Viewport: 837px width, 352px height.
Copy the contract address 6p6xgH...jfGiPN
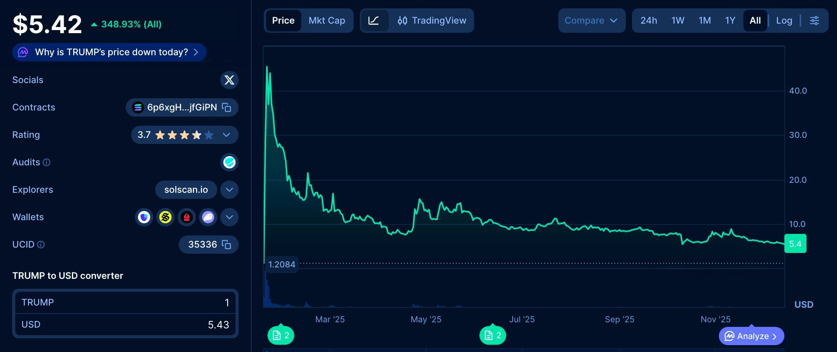pos(226,107)
